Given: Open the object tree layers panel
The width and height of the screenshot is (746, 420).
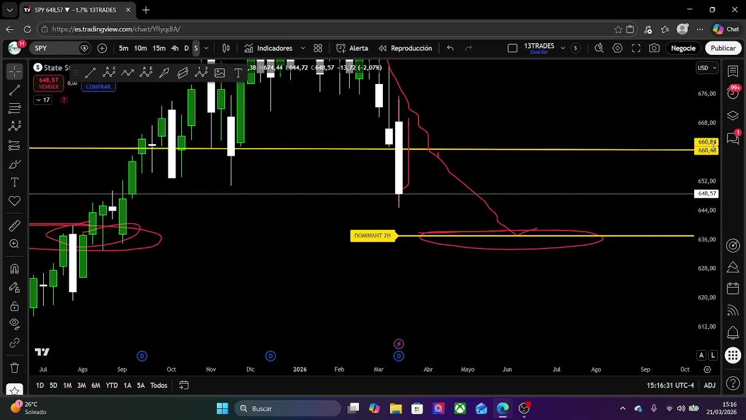Looking at the screenshot, I should coord(733,116).
